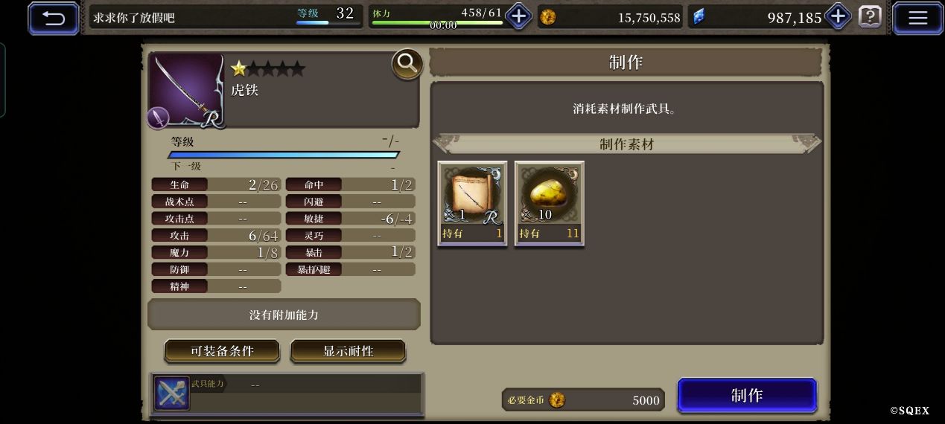The height and width of the screenshot is (424, 945).
Task: Tap the 虎铁 katana weapon image
Action: [x=187, y=91]
